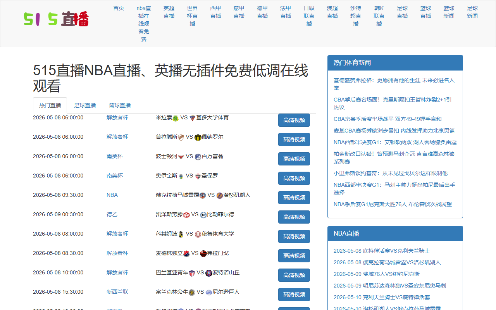Image resolution: width=496 pixels, height=310 pixels.
Task: Switch to the 热门直播 tab
Action: pos(50,105)
